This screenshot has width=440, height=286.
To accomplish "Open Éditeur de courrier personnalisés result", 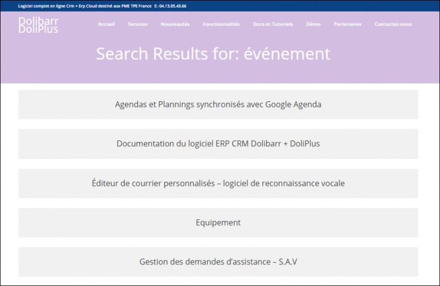I will click(x=218, y=183).
